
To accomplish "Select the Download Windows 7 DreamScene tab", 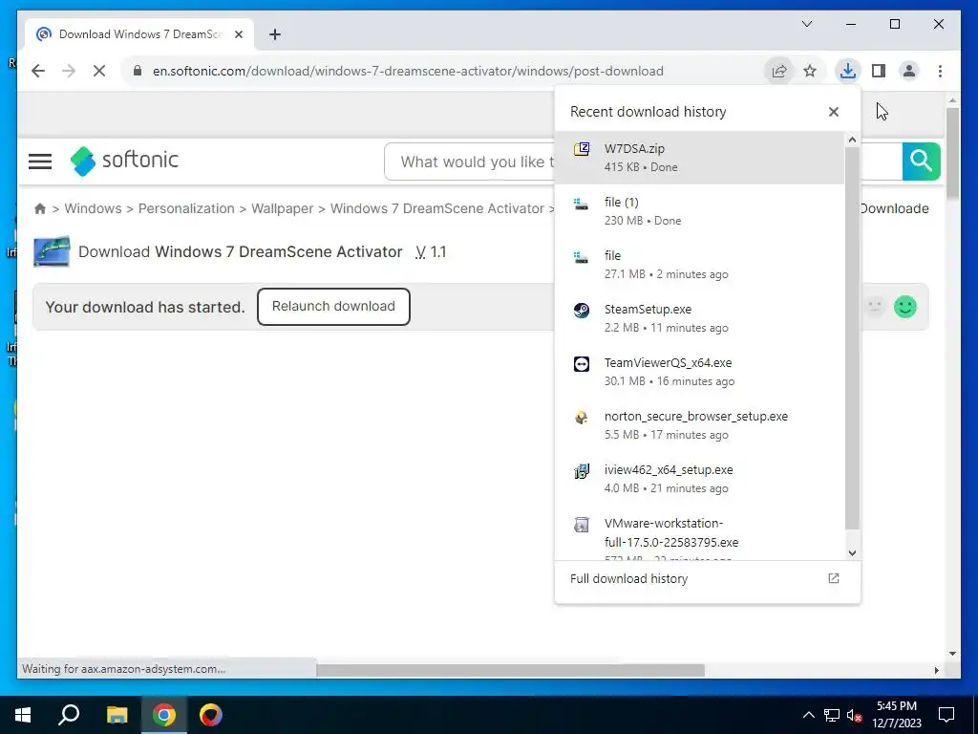I will [139, 34].
